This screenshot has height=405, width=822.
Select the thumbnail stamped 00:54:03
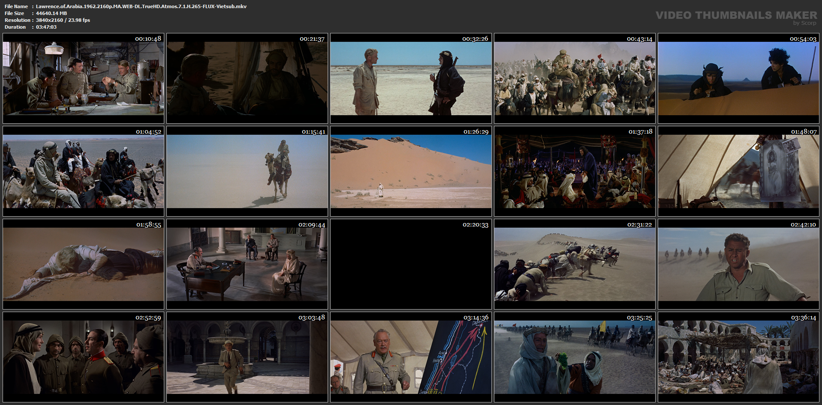[738, 78]
